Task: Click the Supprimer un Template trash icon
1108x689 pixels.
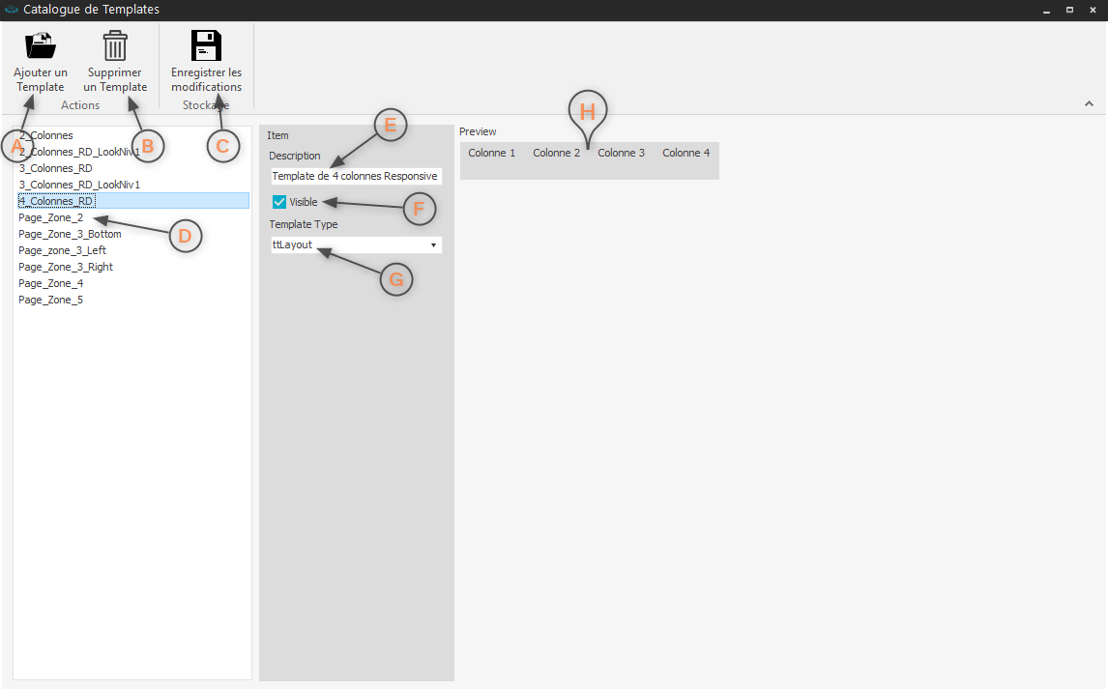Action: coord(115,45)
